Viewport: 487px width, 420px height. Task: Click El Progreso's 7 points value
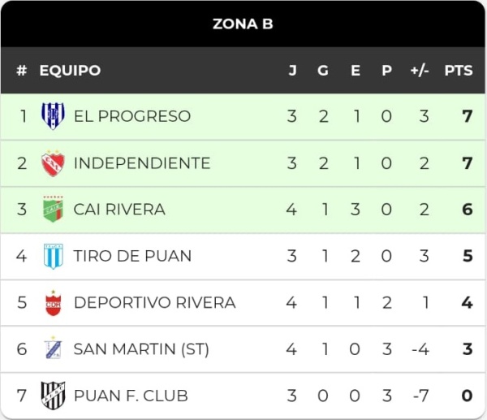pos(468,116)
